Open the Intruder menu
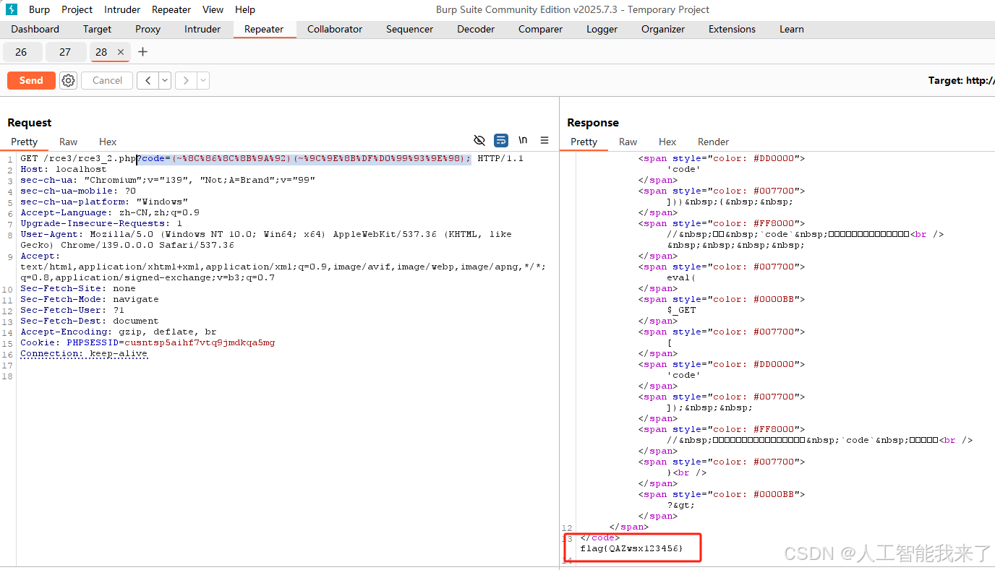This screenshot has width=995, height=570. pyautogui.click(x=122, y=9)
